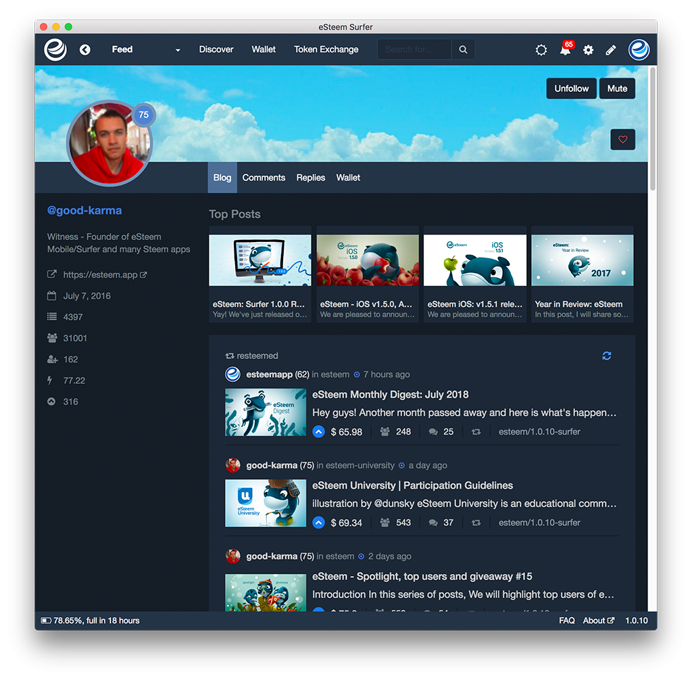
Task: Mute this user
Action: [x=617, y=89]
